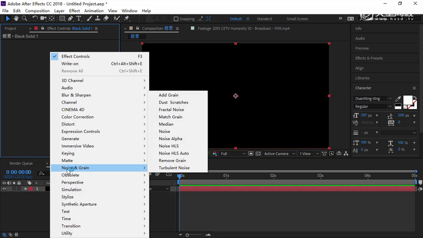Choose the Pen tool
Screen dimensions: 423x238
click(x=71, y=18)
